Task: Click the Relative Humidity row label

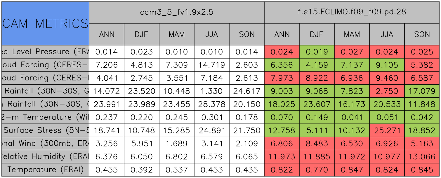Action: point(45,156)
